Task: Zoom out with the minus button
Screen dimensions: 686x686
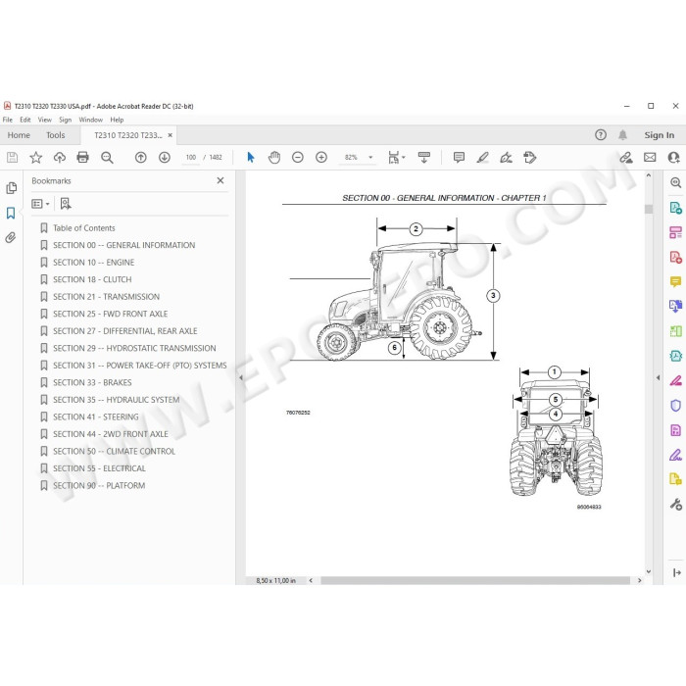Action: 298,158
